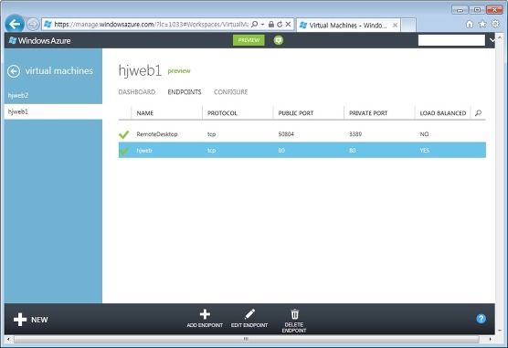Click public port 50804 cell
Viewport: 508px width, 348px height.
[x=286, y=134]
